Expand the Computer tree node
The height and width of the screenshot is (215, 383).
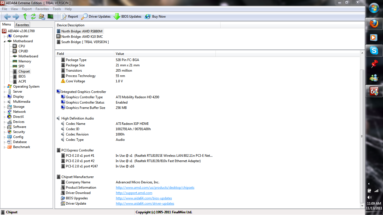click(x=4, y=36)
